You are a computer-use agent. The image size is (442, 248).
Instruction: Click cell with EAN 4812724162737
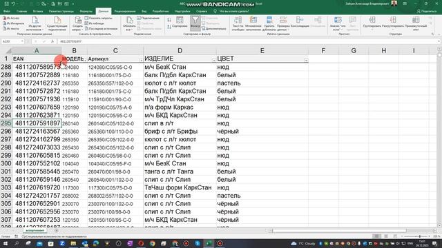pyautogui.click(x=37, y=83)
